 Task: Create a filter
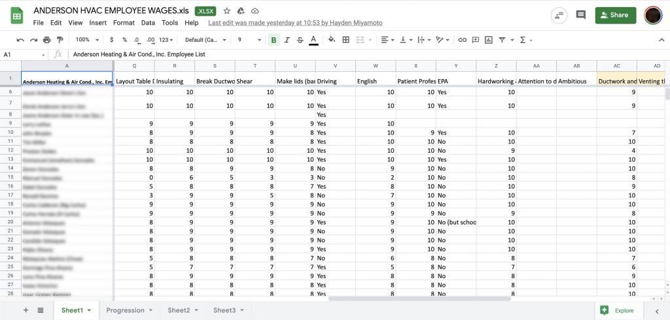point(502,40)
